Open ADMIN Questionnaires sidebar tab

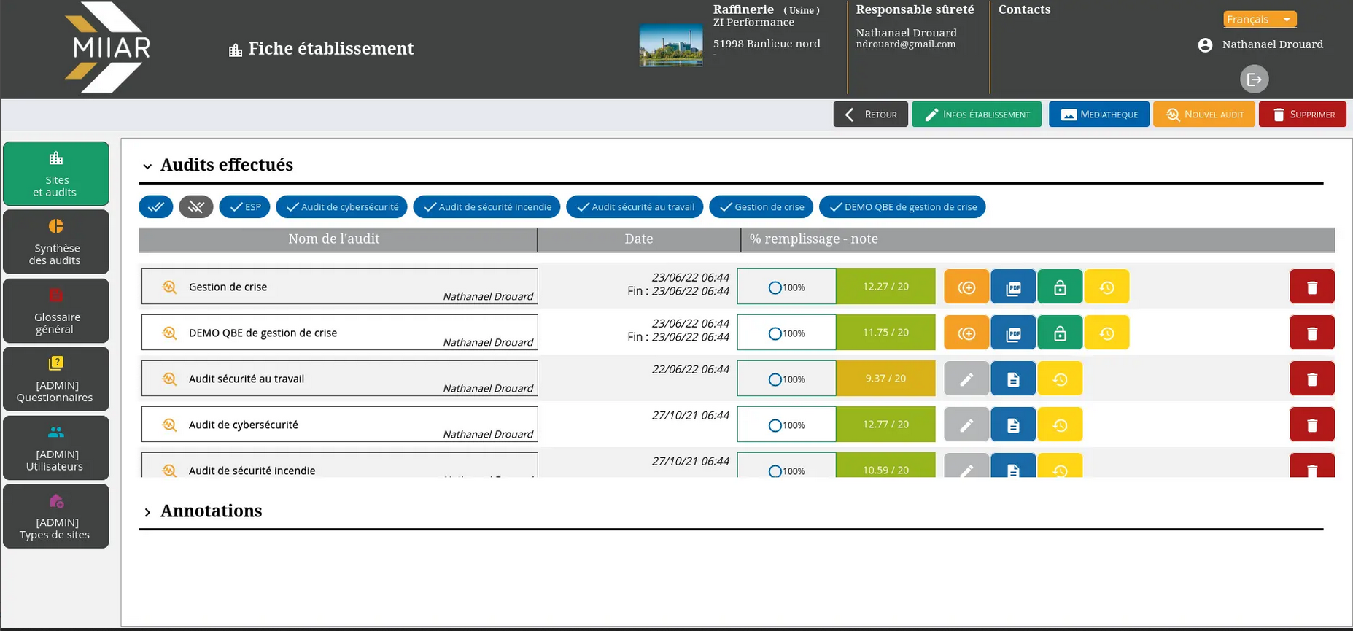pyautogui.click(x=56, y=379)
